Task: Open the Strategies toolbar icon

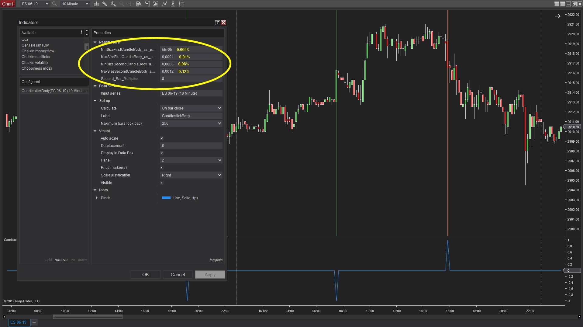Action: [164, 4]
